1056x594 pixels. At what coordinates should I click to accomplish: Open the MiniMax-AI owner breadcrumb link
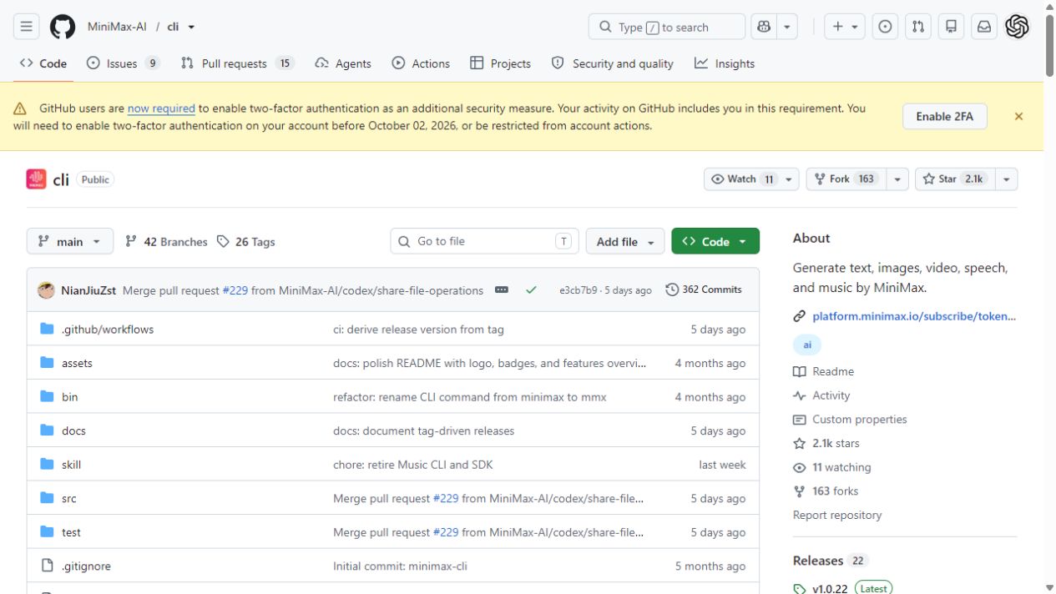(x=117, y=27)
